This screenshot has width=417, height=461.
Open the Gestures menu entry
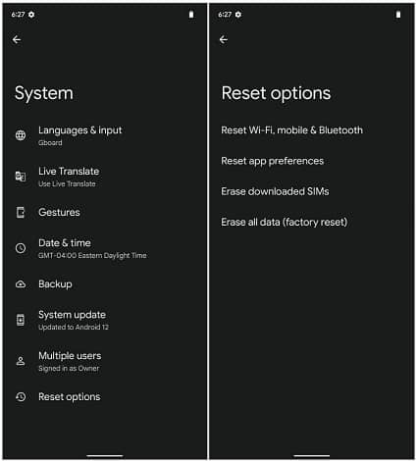(x=105, y=213)
